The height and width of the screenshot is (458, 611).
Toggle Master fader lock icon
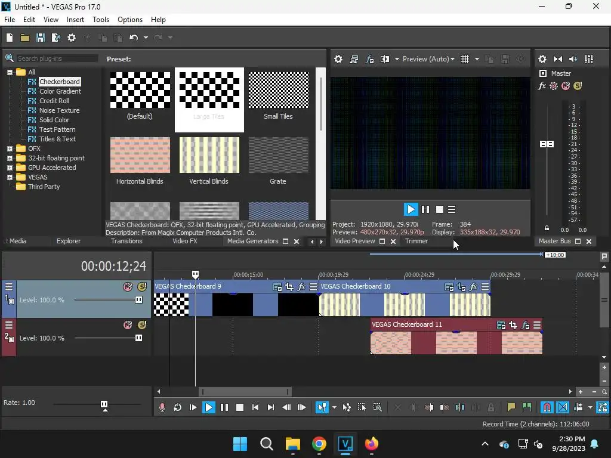(x=547, y=228)
